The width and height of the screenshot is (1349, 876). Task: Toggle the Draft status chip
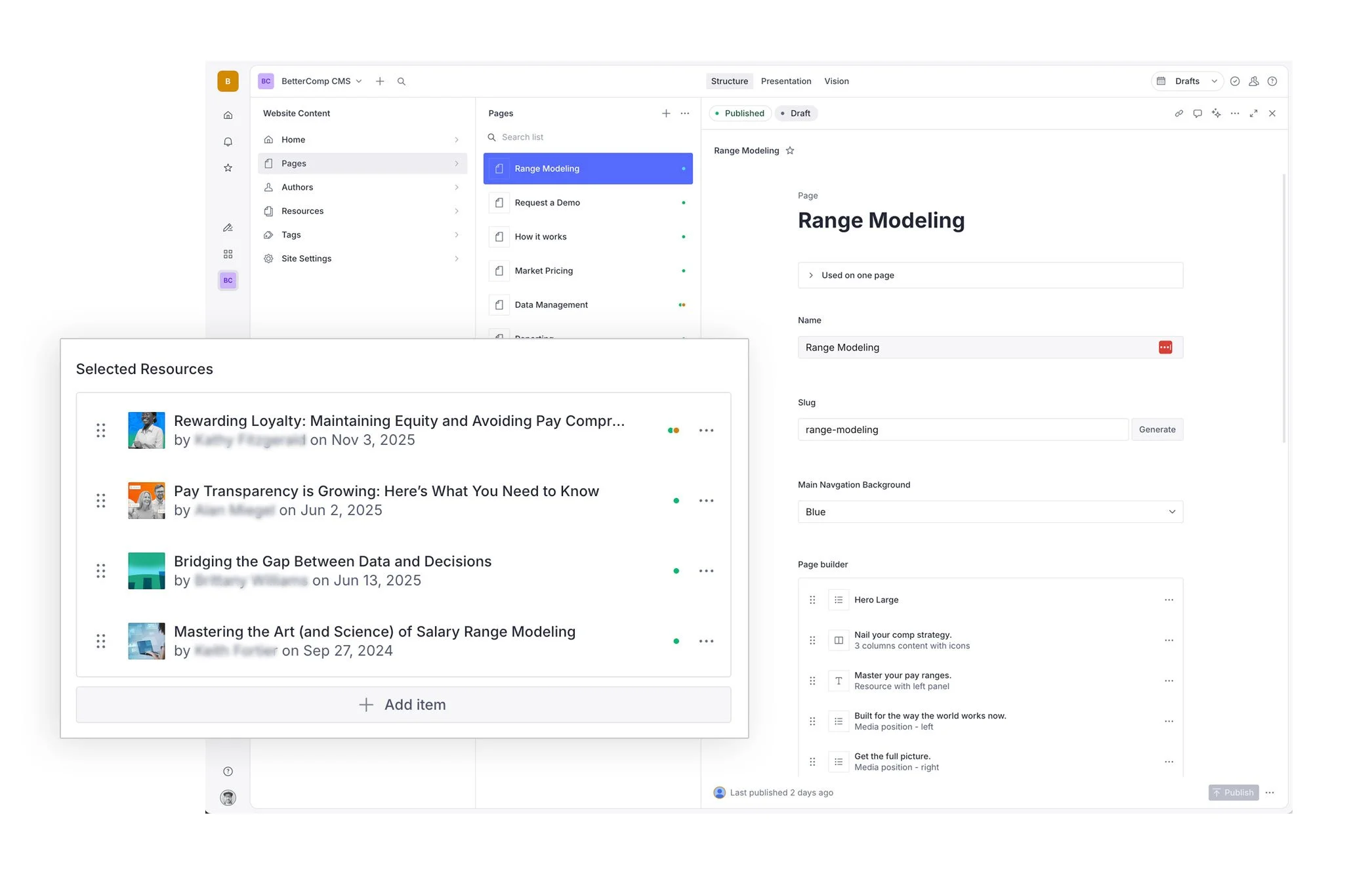[796, 114]
